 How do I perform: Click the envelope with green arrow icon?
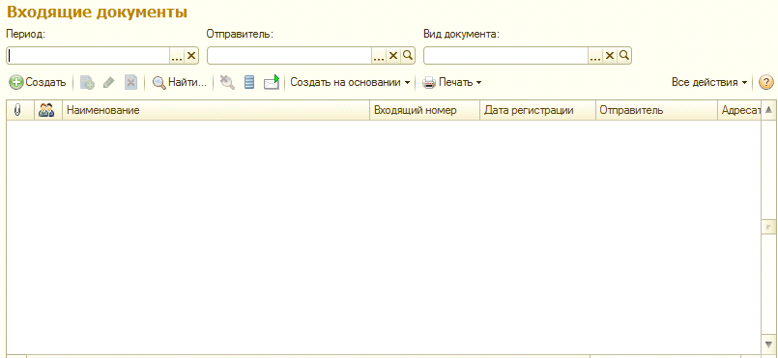point(272,83)
